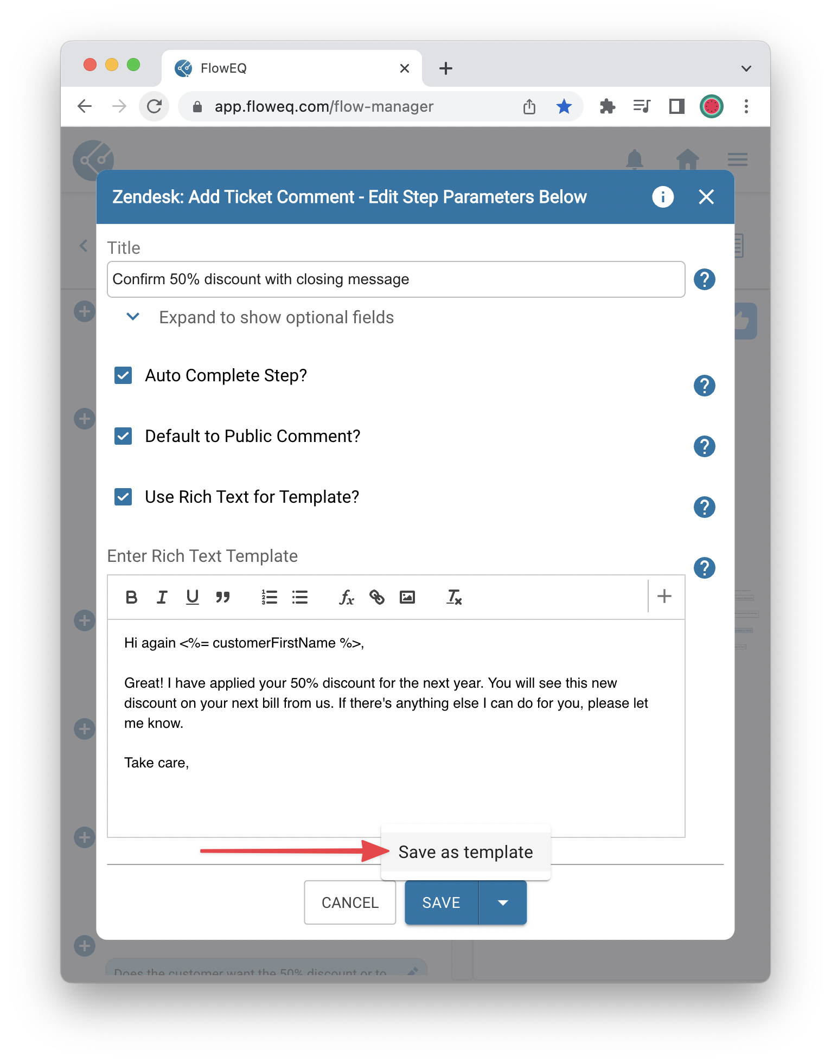Switch to the FlowEQ browser tab

coord(291,68)
